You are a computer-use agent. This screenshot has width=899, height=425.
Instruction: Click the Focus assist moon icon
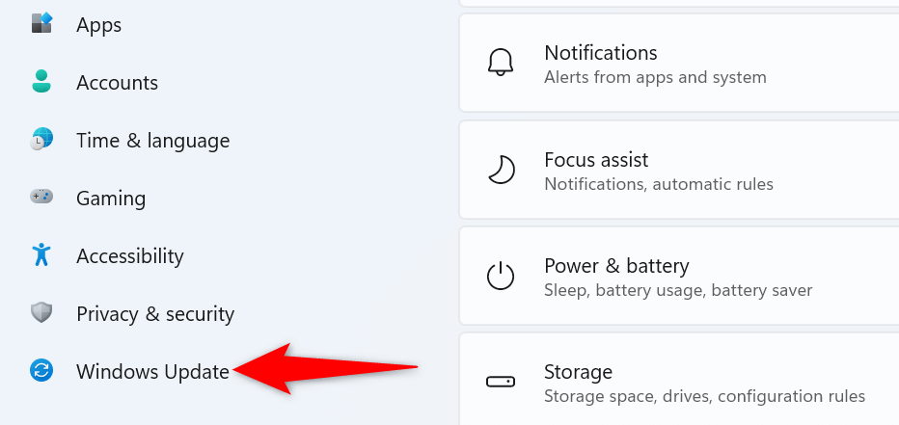click(500, 171)
